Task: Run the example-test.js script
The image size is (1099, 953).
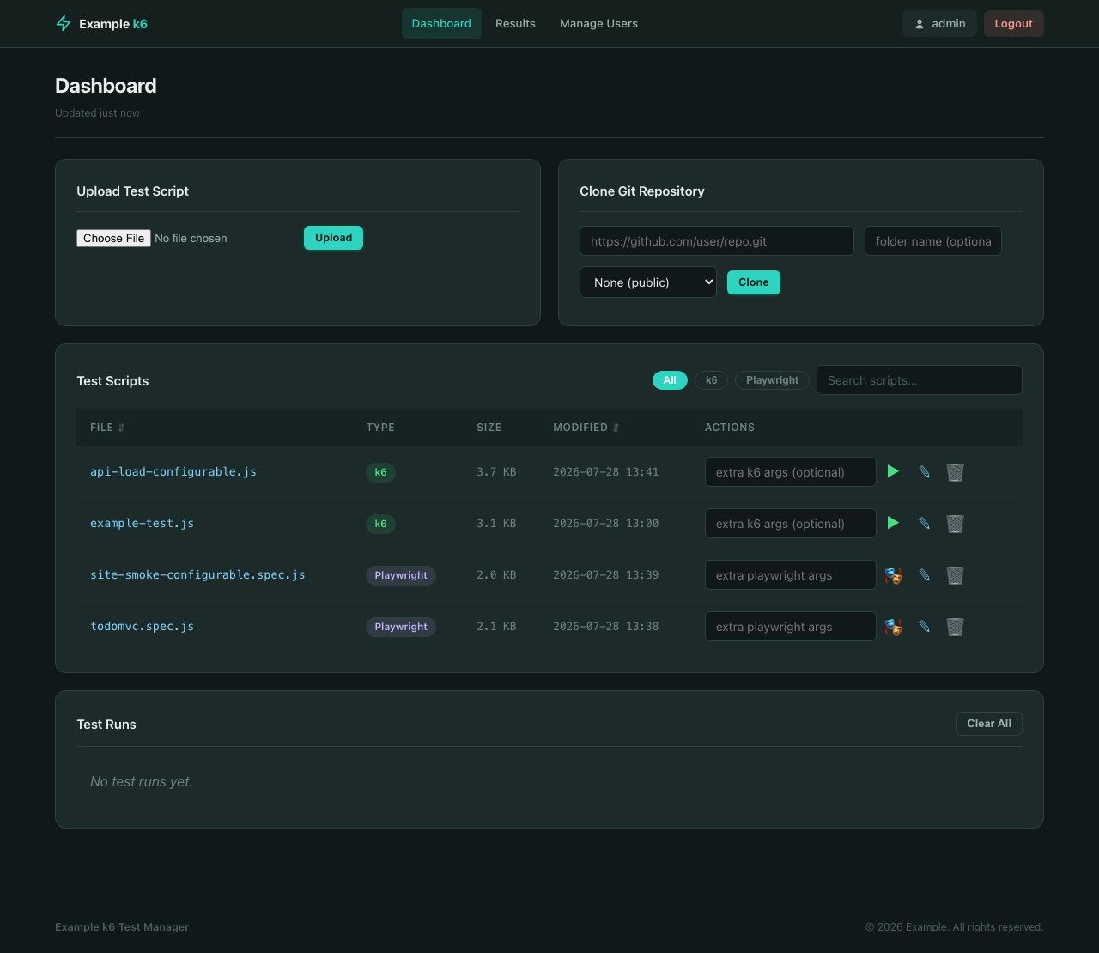Action: (x=893, y=523)
